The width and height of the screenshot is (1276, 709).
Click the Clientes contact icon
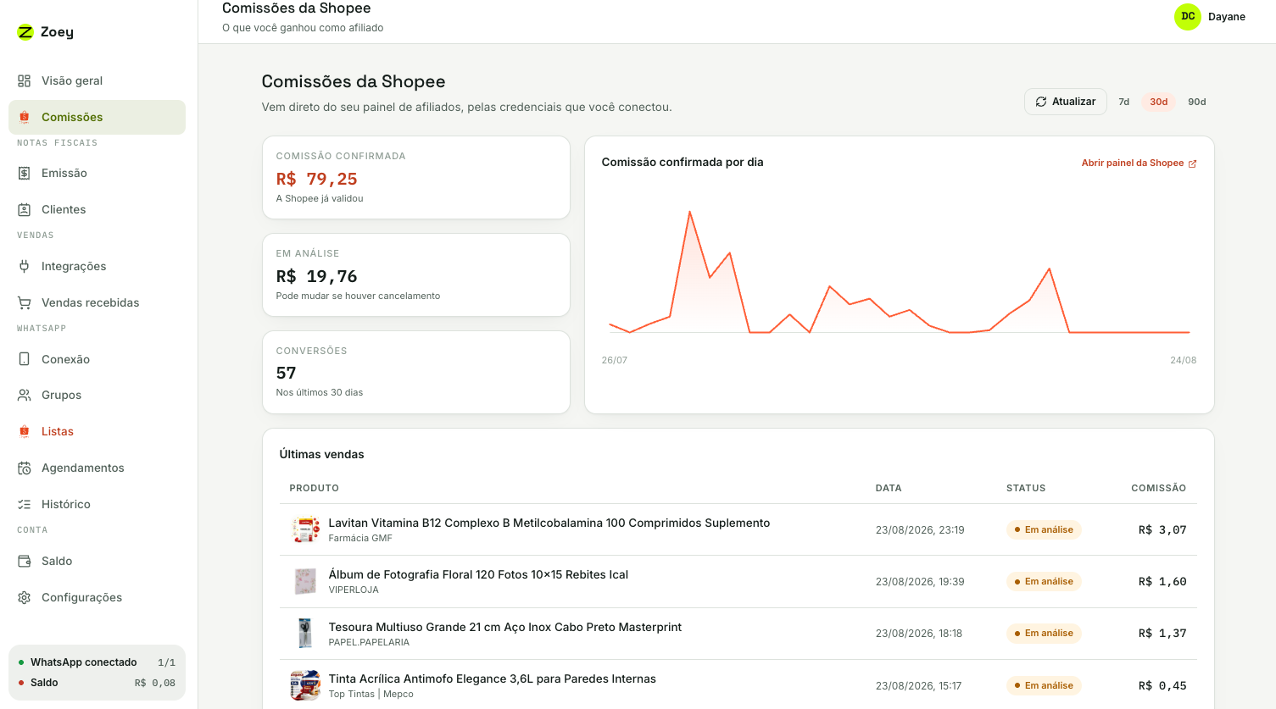click(25, 210)
